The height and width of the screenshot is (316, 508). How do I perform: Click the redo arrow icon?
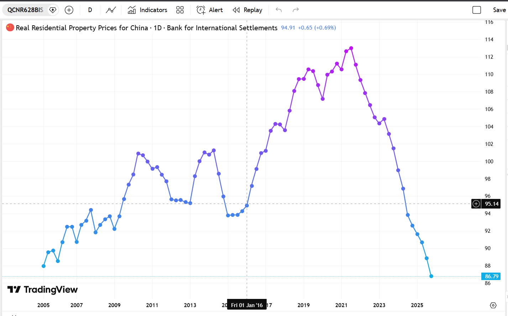pos(295,10)
